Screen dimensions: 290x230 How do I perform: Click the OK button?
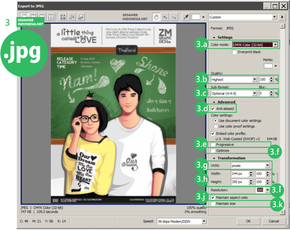(248, 221)
